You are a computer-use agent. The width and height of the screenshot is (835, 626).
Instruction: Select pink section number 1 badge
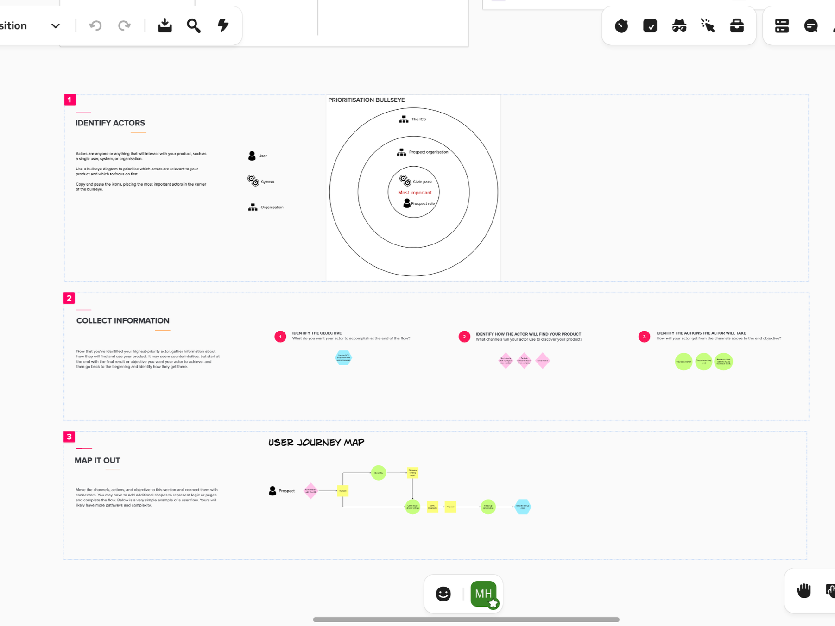click(x=70, y=100)
